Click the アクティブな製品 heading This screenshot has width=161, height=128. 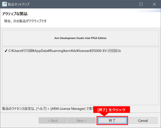click(15, 14)
